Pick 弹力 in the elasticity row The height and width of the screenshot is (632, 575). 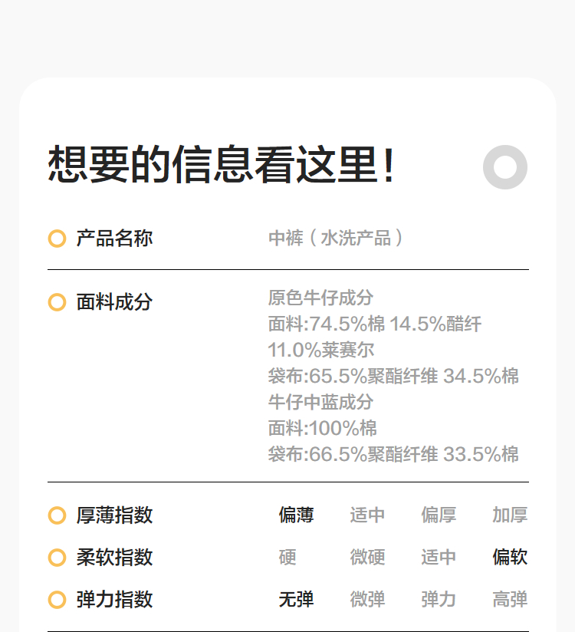439,600
